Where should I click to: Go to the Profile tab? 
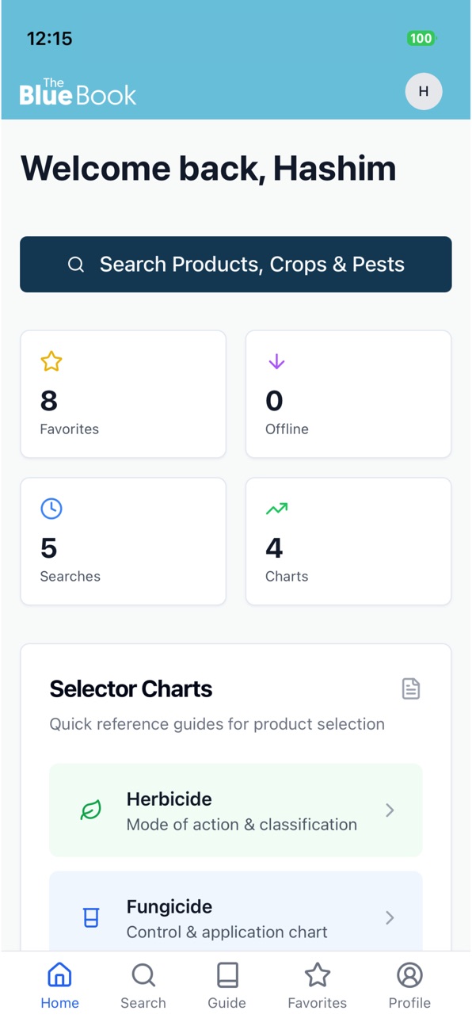[x=409, y=986]
